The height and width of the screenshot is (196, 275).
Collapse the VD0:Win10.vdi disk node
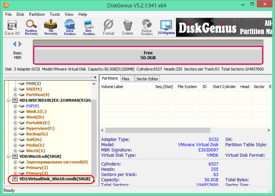[8, 156]
